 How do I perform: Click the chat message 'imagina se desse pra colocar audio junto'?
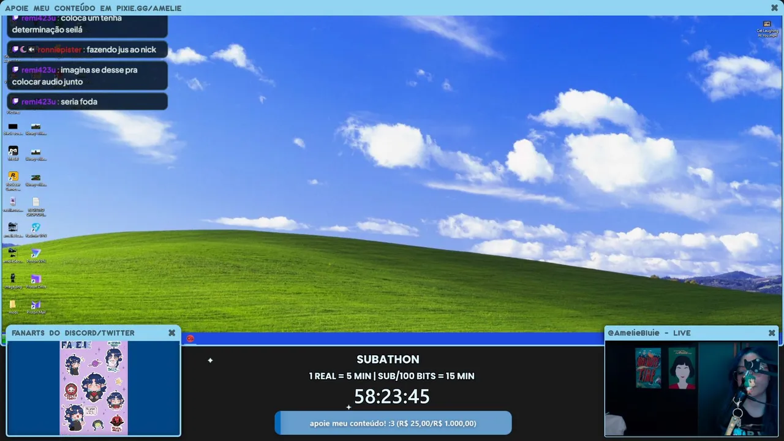pyautogui.click(x=88, y=75)
